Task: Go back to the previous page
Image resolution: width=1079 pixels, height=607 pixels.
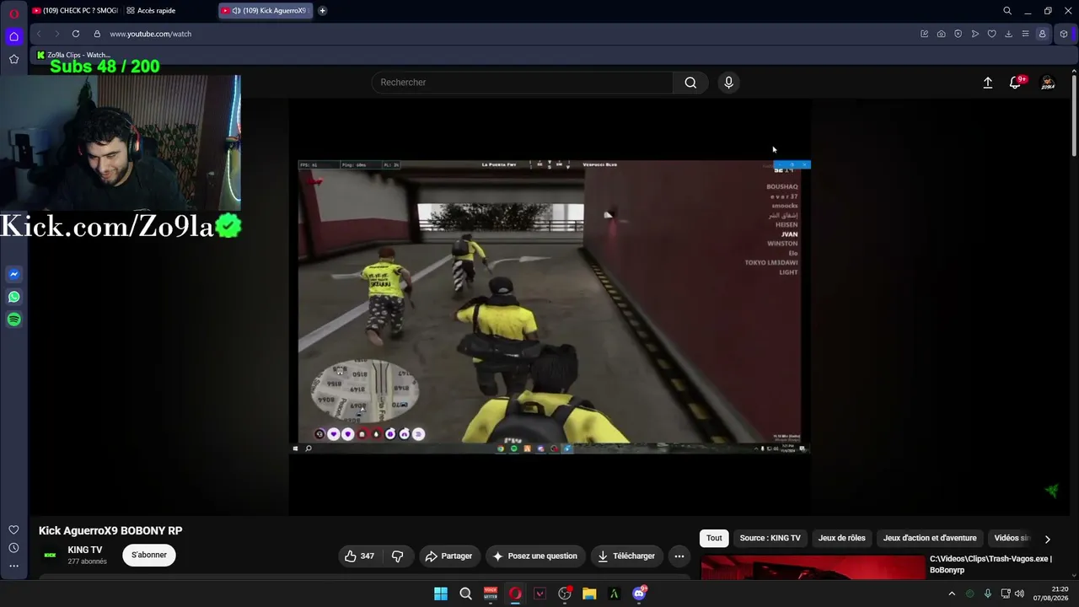Action: point(39,34)
